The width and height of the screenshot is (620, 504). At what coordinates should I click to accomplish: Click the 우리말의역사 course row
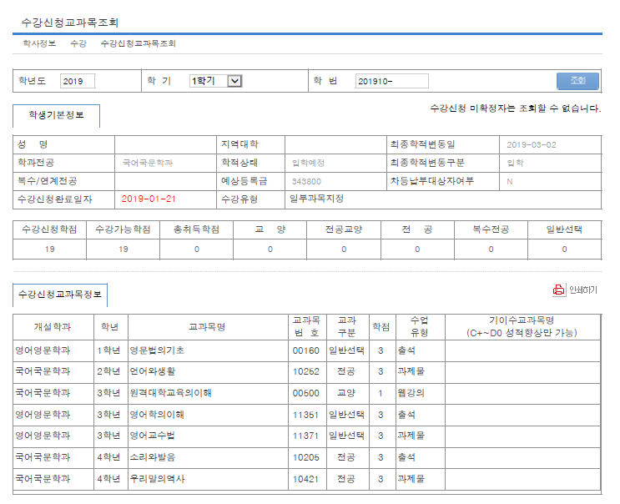[x=159, y=480]
